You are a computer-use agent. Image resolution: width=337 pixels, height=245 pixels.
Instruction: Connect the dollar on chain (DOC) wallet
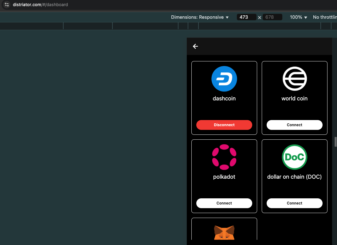point(295,203)
